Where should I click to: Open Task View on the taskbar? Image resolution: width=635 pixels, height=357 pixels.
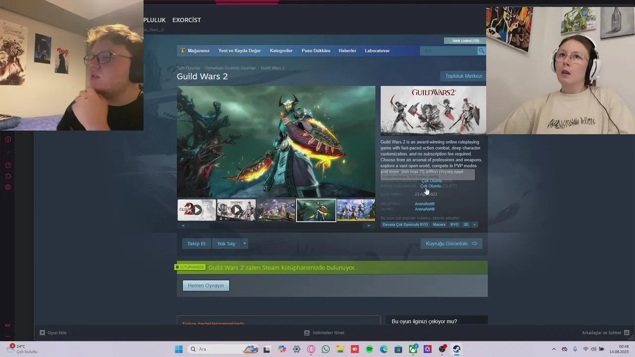(x=267, y=349)
